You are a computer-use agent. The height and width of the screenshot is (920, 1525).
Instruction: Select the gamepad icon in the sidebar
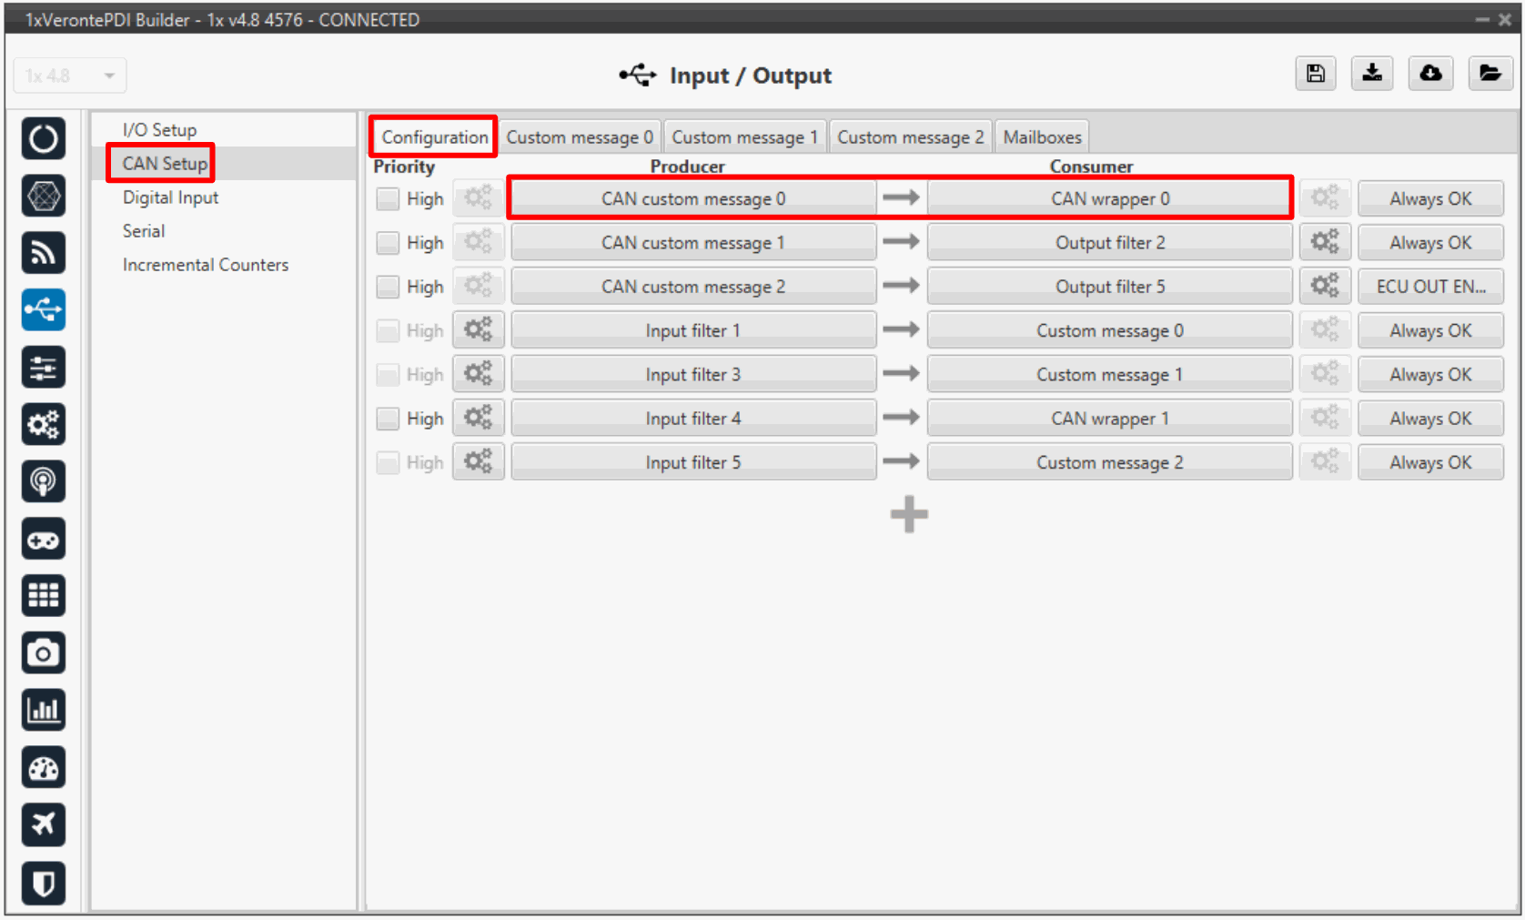click(43, 540)
